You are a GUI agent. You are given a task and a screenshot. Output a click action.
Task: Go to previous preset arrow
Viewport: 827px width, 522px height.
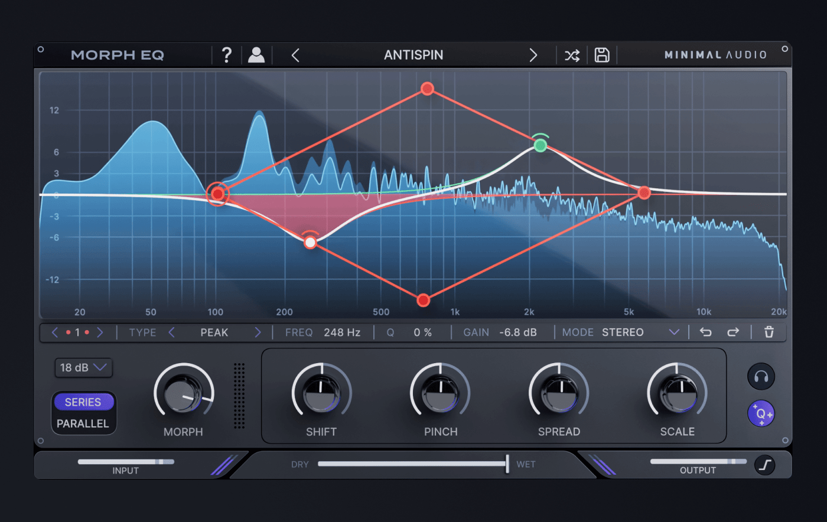[x=295, y=56]
